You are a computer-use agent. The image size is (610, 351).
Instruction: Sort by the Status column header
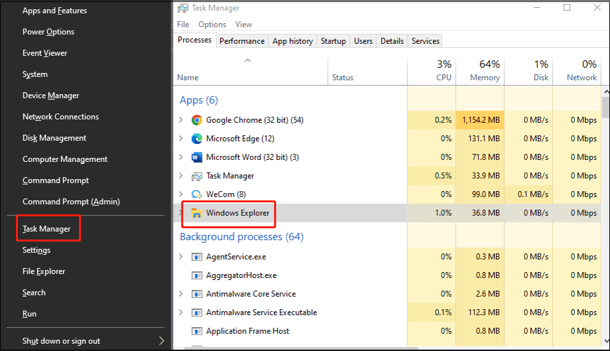tap(343, 78)
